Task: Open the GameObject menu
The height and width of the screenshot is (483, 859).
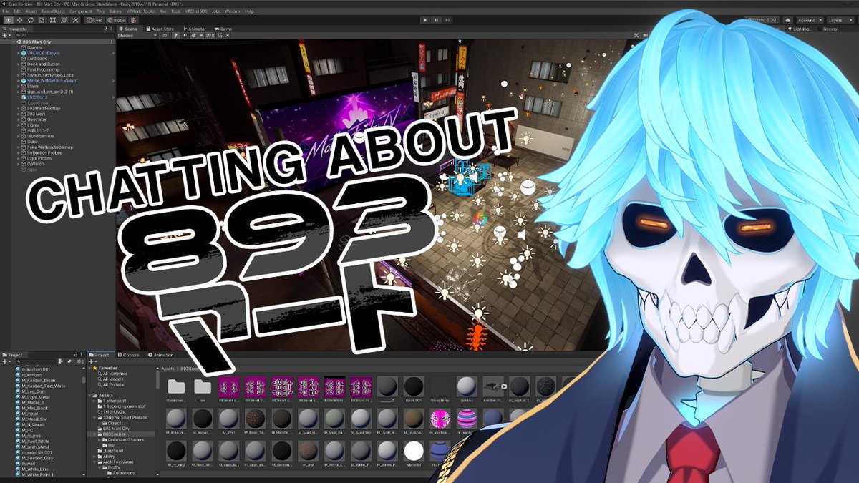Action: tap(54, 11)
